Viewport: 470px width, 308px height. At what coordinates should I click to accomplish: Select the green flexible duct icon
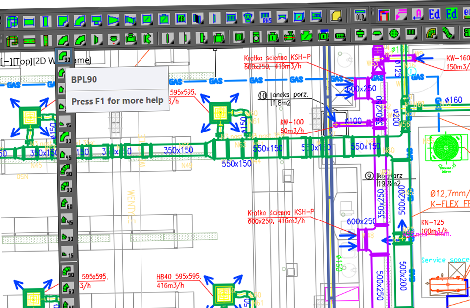(x=448, y=32)
